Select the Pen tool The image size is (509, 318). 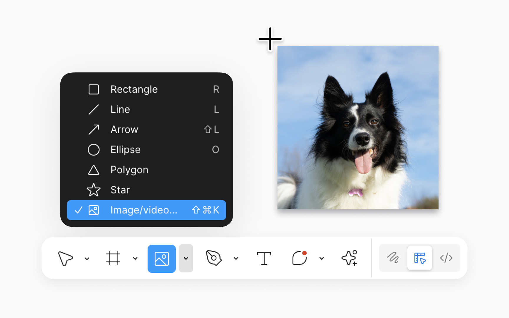(214, 258)
